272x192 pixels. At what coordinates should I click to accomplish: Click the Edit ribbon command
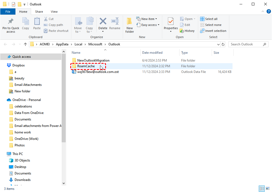click(x=185, y=25)
